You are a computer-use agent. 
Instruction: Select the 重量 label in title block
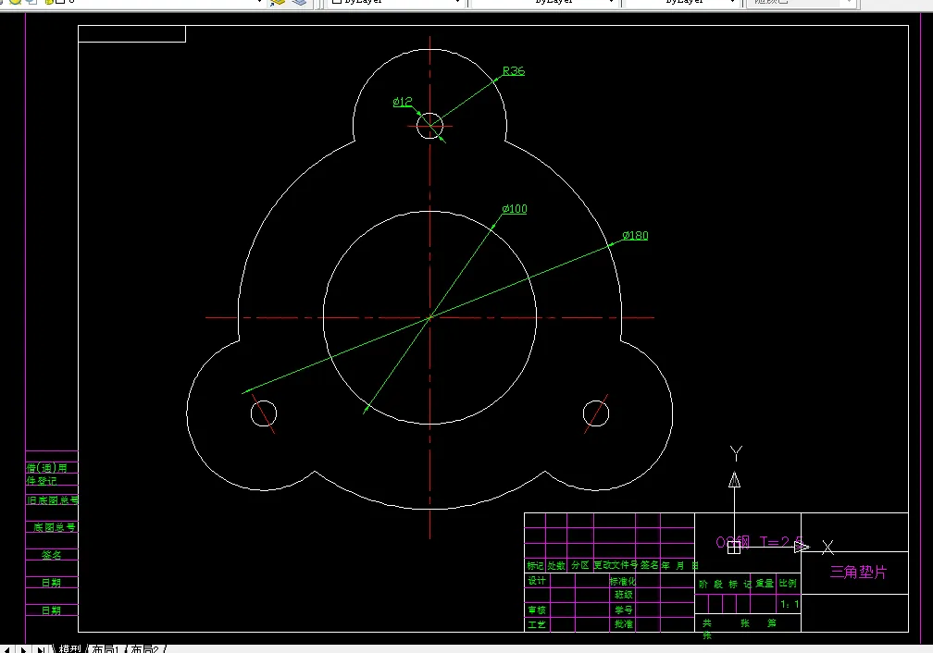[x=765, y=584]
